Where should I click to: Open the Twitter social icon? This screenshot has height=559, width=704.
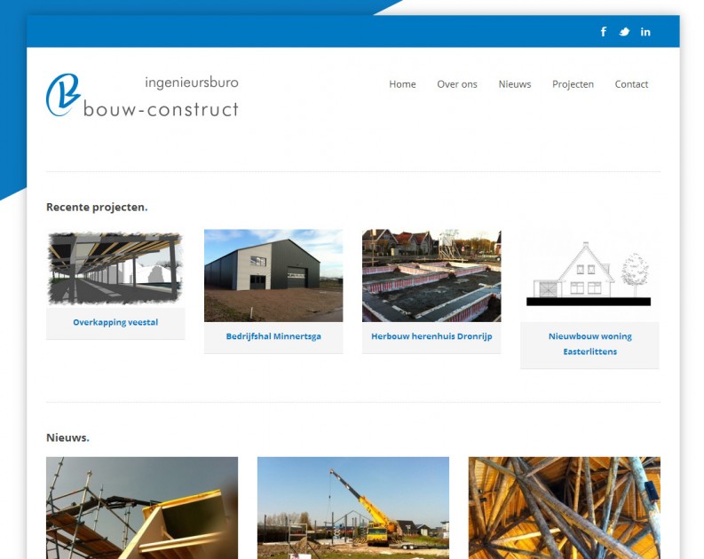click(624, 32)
